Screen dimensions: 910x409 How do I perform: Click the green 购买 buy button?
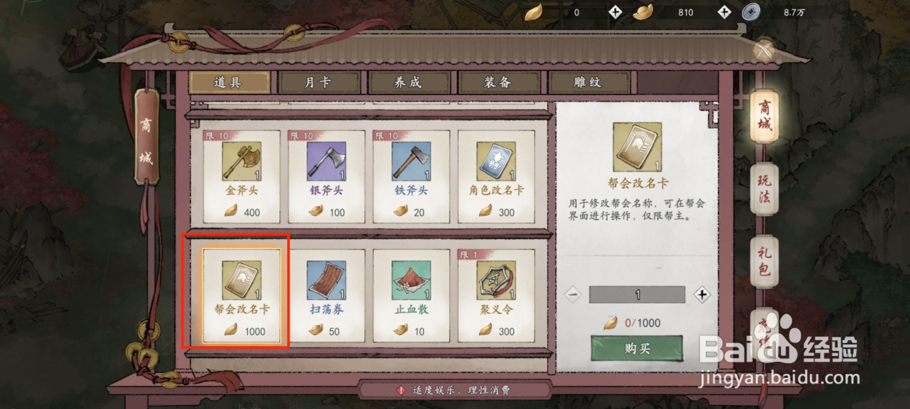[x=637, y=348]
